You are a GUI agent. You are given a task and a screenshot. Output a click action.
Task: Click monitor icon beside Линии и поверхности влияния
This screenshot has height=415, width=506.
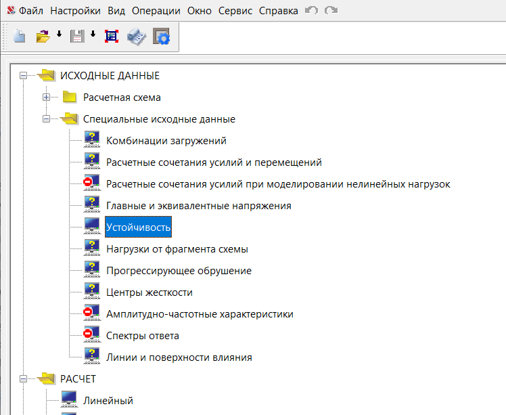[92, 356]
